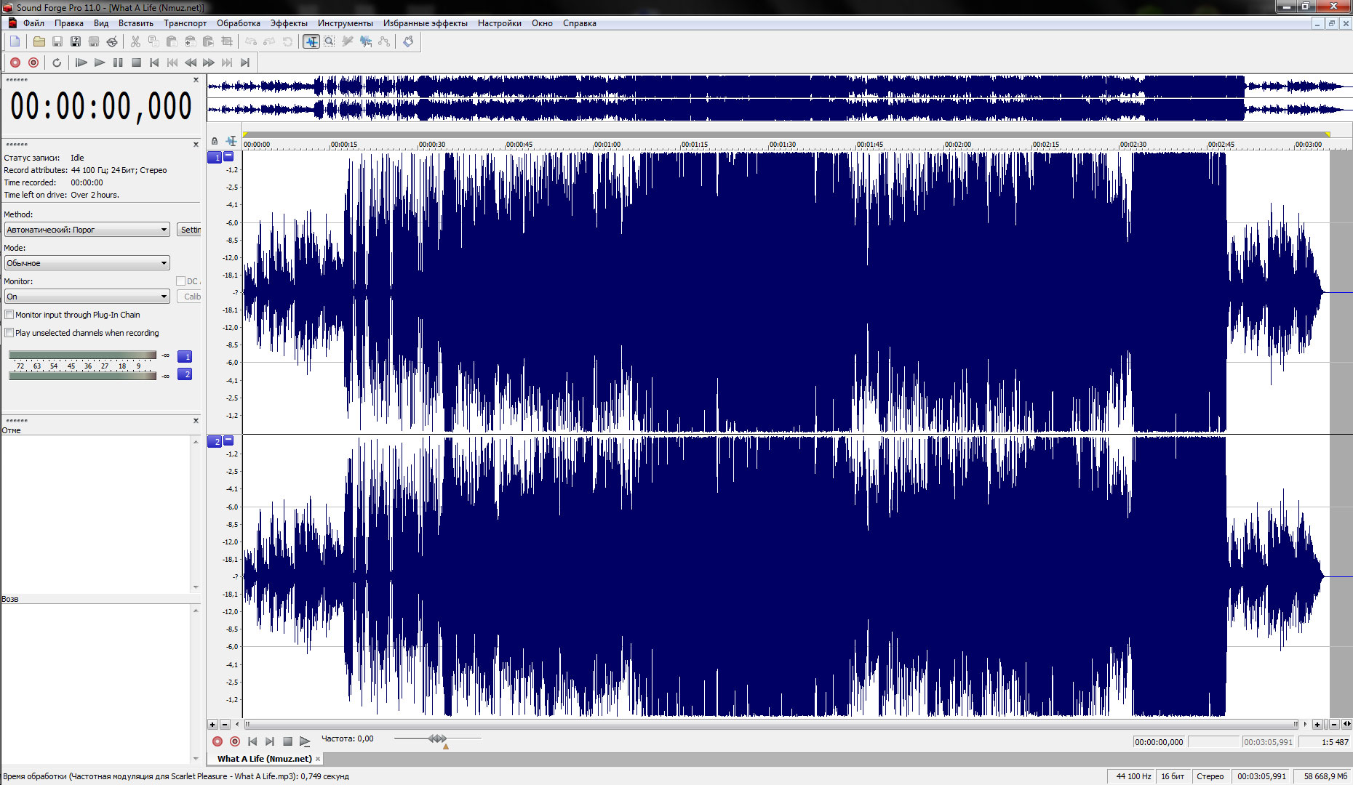Collapse channel 1 with its minus button
The width and height of the screenshot is (1353, 785).
tap(228, 156)
